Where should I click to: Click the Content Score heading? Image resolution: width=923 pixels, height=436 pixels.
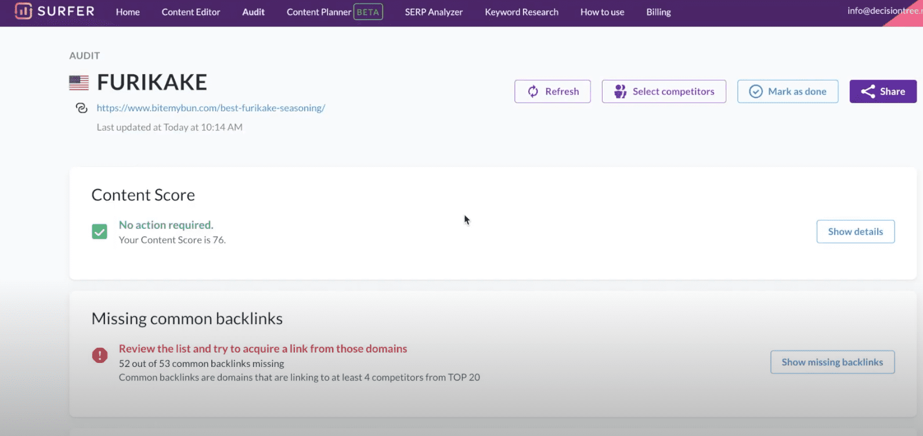point(143,195)
